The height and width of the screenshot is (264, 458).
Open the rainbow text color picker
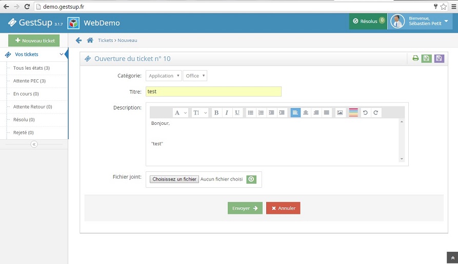click(x=353, y=113)
